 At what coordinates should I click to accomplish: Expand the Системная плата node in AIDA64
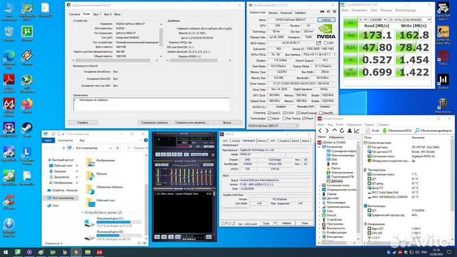[319, 185]
